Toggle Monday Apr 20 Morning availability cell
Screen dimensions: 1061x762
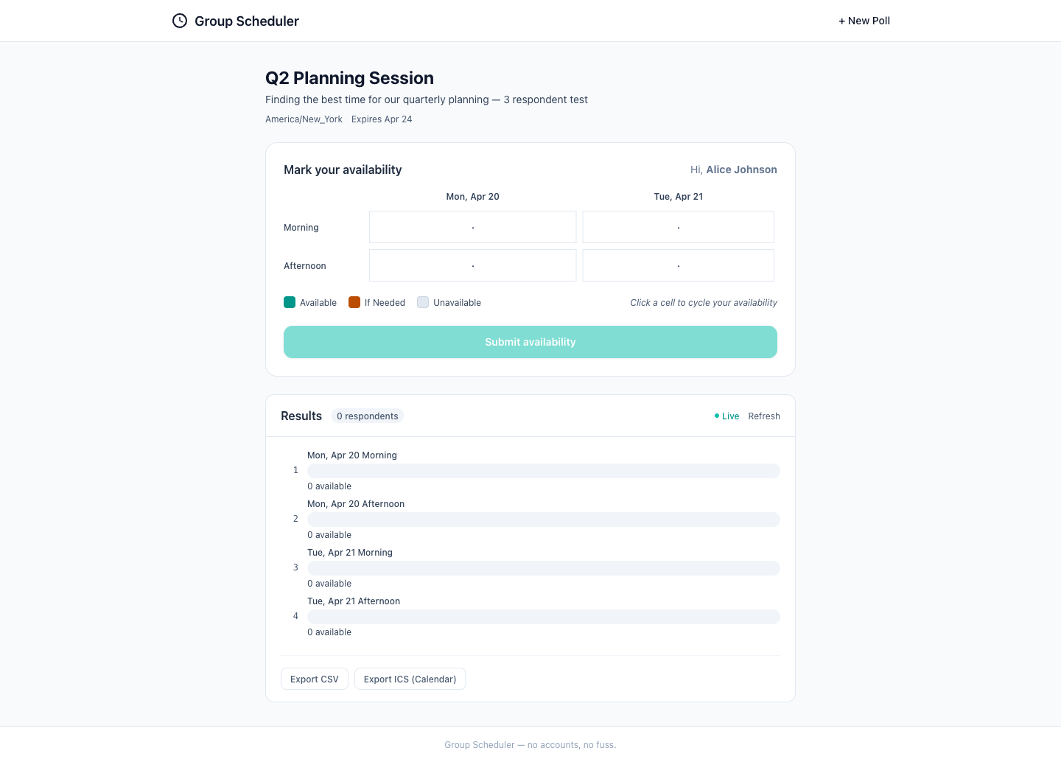coord(472,227)
